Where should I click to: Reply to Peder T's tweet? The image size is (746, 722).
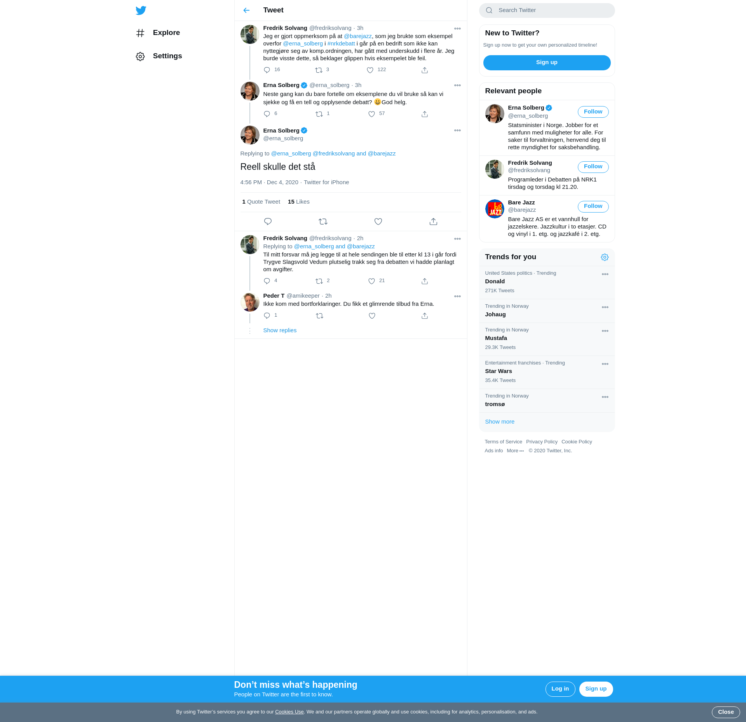(x=267, y=316)
